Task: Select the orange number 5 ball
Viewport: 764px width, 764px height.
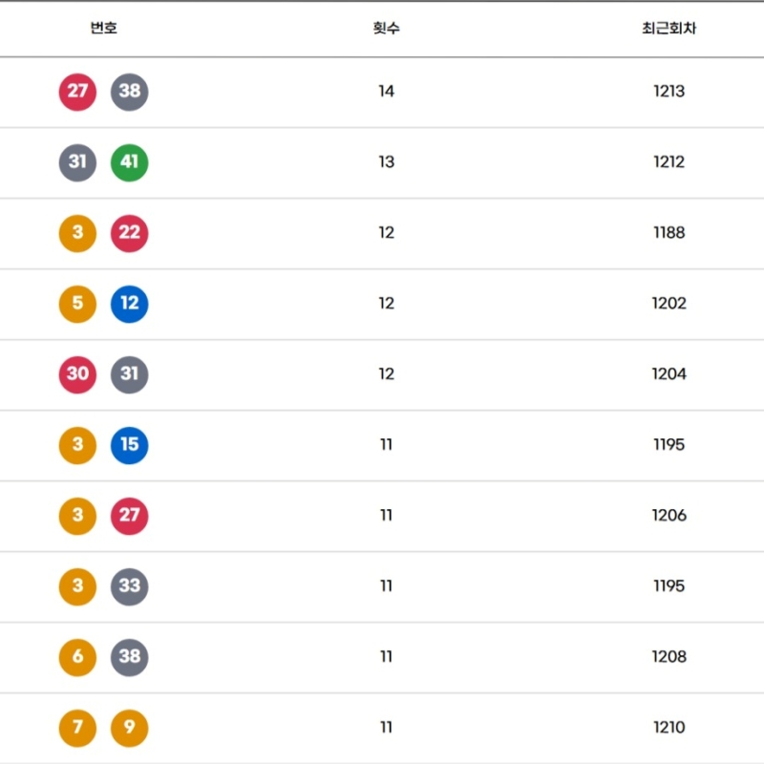Action: [77, 304]
